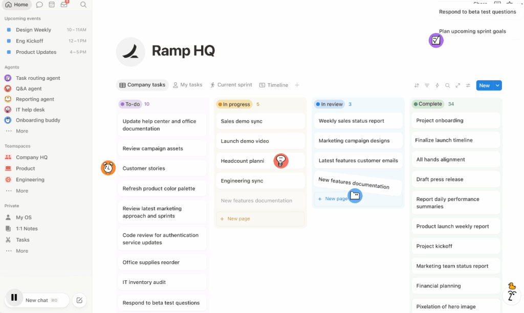Open Sales demo sync card

tap(260, 121)
